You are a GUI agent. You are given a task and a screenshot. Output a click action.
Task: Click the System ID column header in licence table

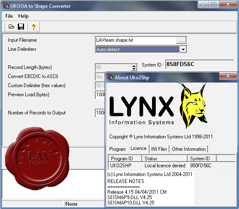click(202, 158)
